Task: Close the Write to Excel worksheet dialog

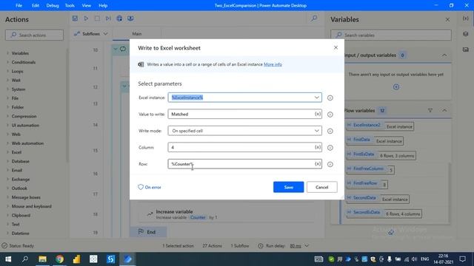Action: tap(336, 47)
